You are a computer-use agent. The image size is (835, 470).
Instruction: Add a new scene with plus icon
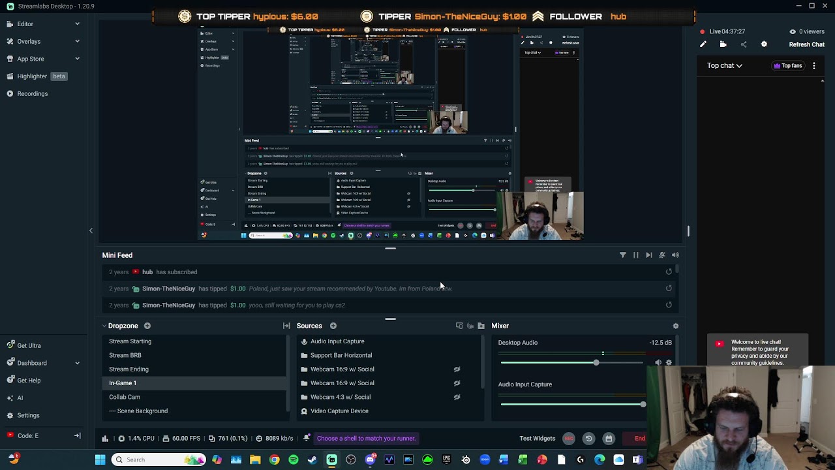[147, 326]
